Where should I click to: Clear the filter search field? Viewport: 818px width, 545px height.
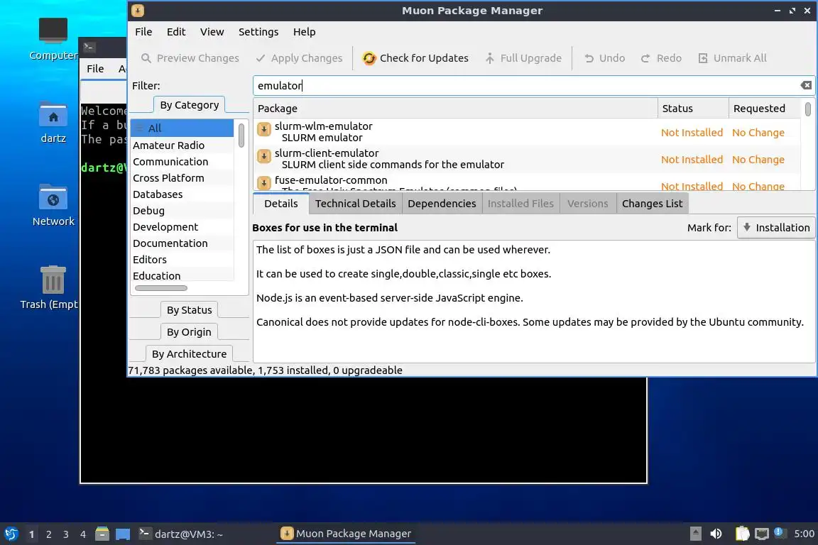(806, 85)
